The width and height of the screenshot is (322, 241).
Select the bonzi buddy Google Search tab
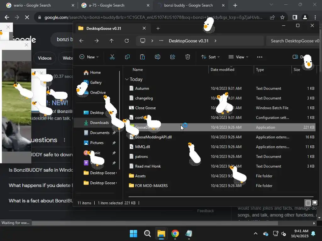point(191,5)
